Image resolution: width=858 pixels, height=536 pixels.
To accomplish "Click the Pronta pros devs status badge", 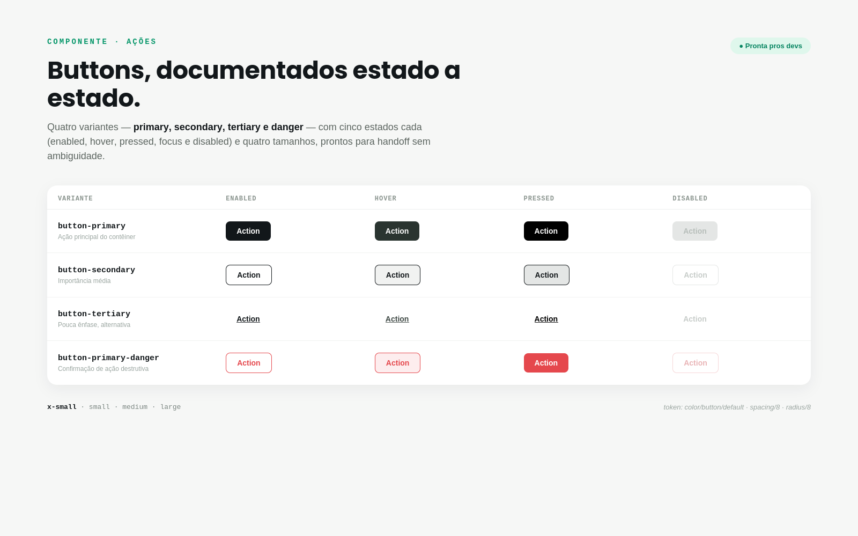I will point(771,46).
